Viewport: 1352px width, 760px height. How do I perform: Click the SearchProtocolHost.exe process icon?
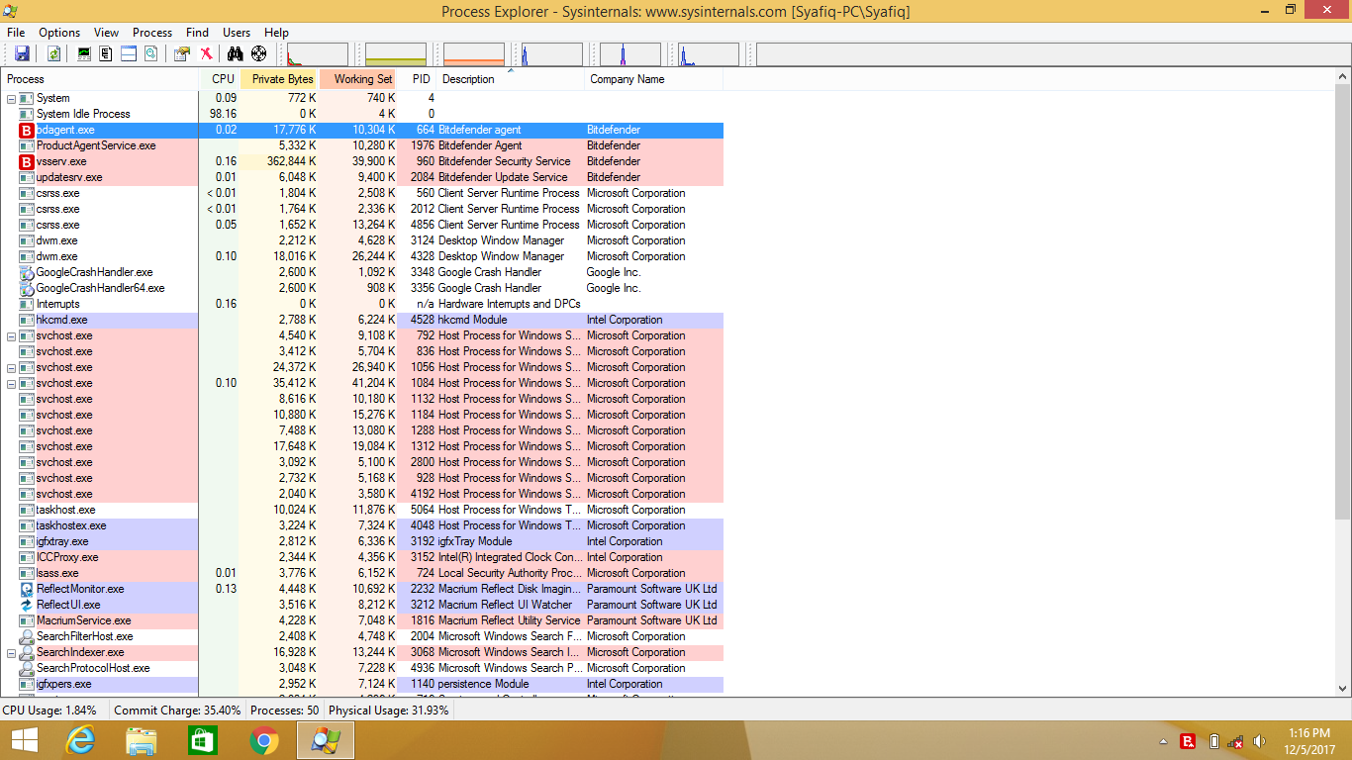[x=27, y=668]
